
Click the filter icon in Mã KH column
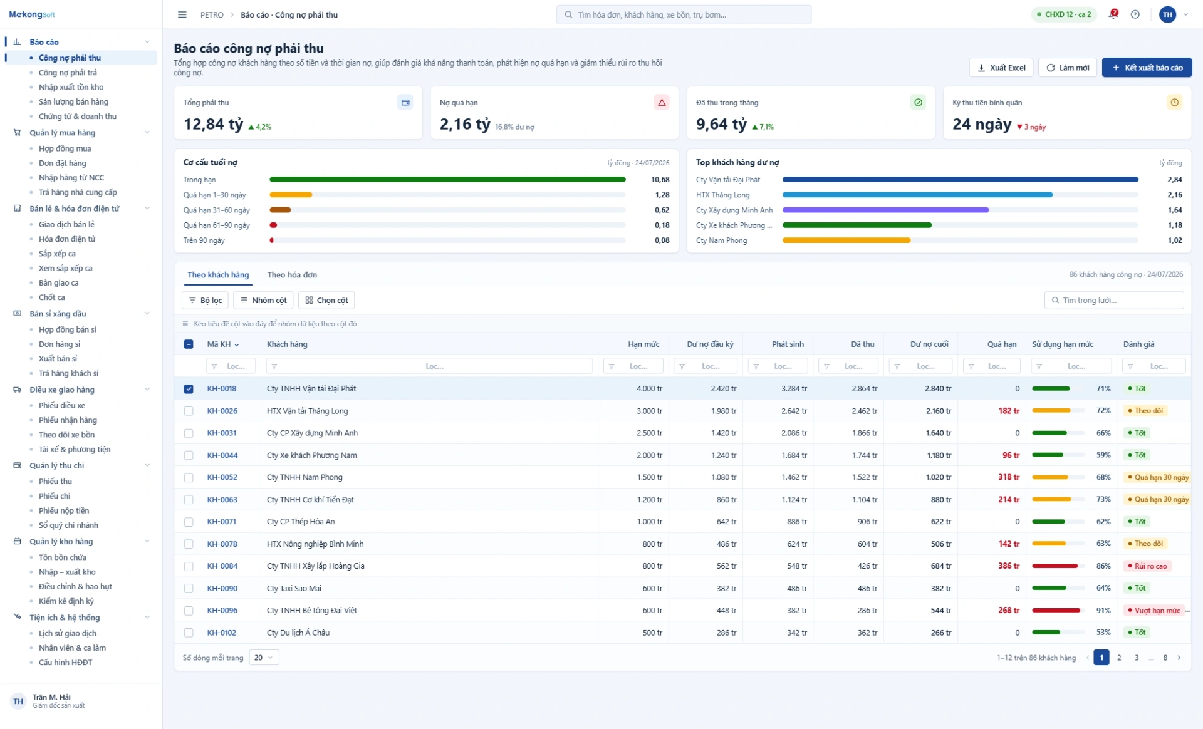(x=214, y=366)
